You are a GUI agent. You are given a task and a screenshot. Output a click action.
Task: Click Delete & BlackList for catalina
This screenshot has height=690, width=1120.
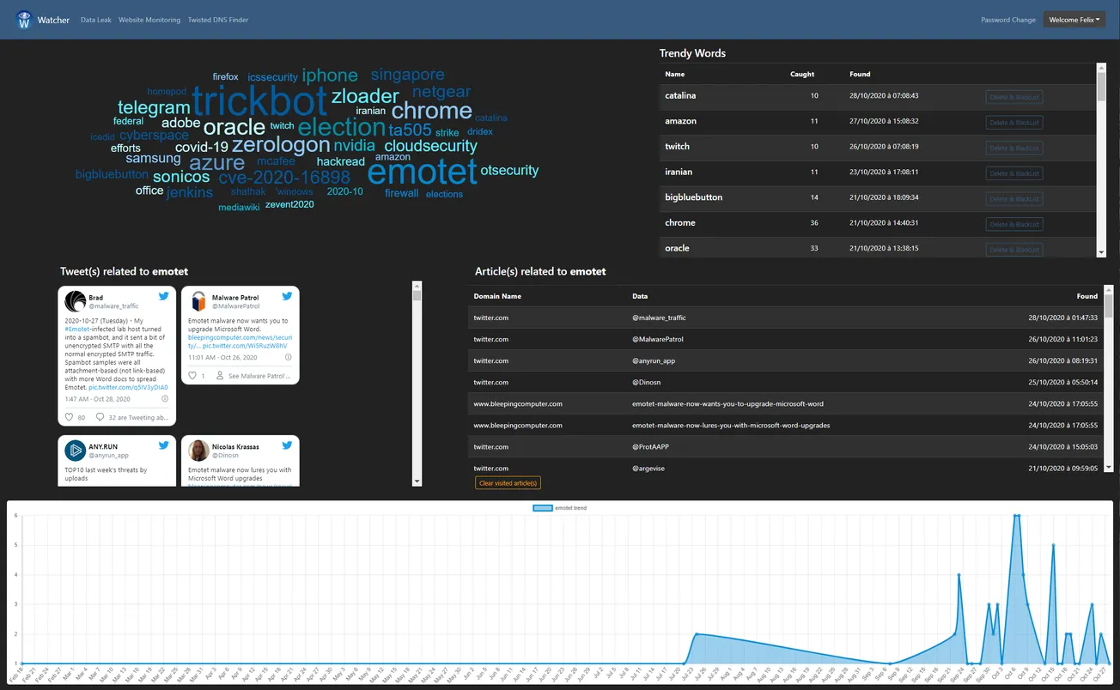1014,96
